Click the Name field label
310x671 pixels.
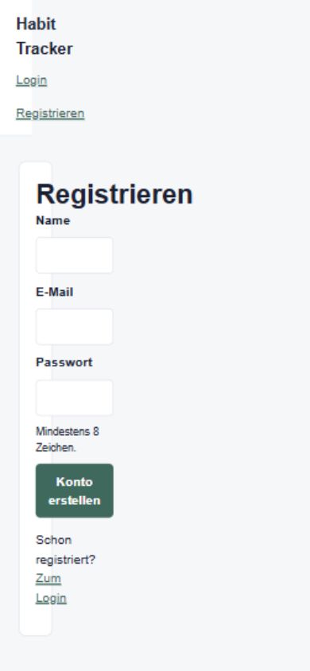(x=52, y=220)
